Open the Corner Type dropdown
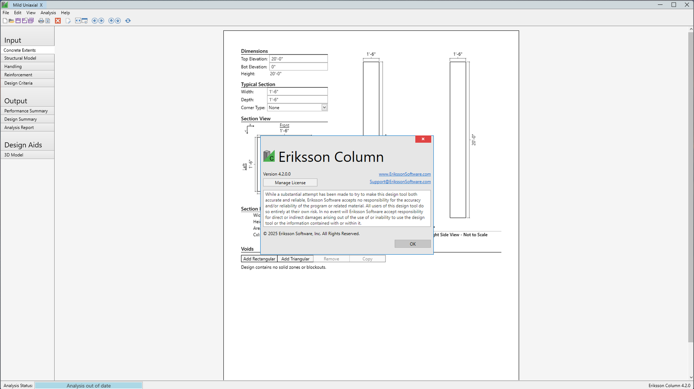Screen dimensions: 694x389 coord(324,107)
